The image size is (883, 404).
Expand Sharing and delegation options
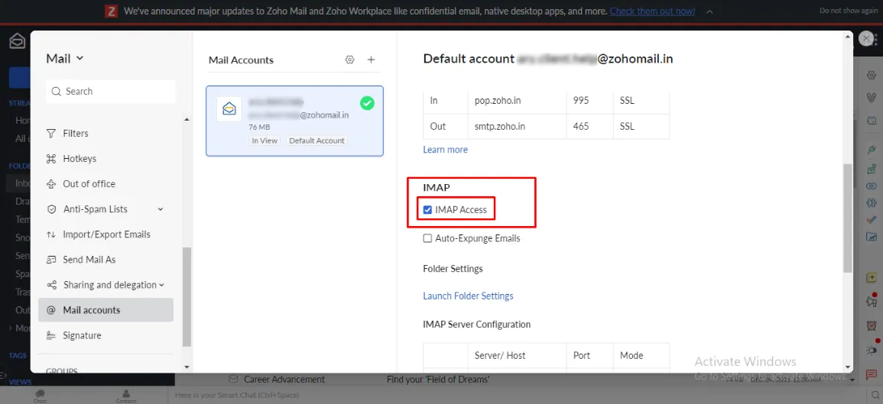coord(161,285)
